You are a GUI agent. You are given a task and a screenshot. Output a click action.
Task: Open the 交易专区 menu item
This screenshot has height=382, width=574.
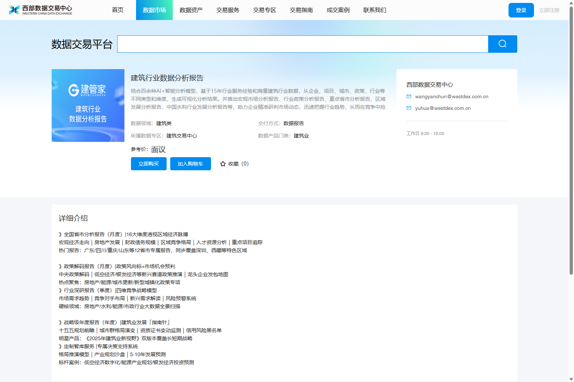(x=264, y=10)
